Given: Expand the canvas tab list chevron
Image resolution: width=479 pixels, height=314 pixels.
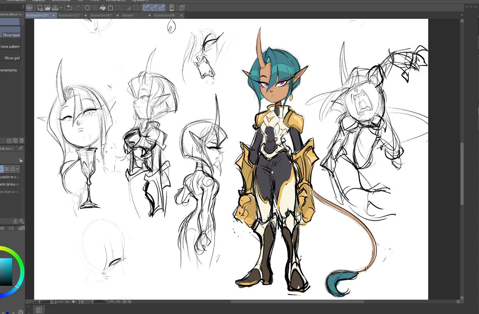Looking at the screenshot, I should click(x=462, y=15).
